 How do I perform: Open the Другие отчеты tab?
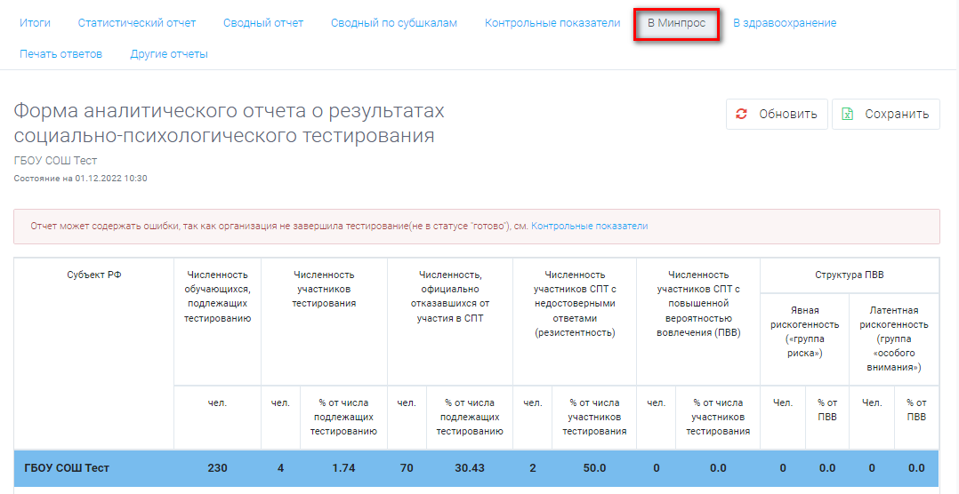169,54
